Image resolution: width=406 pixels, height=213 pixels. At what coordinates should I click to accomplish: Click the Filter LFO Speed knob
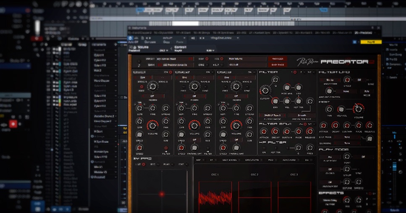click(347, 80)
